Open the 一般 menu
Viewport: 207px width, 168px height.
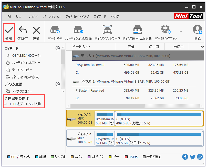pos(8,16)
